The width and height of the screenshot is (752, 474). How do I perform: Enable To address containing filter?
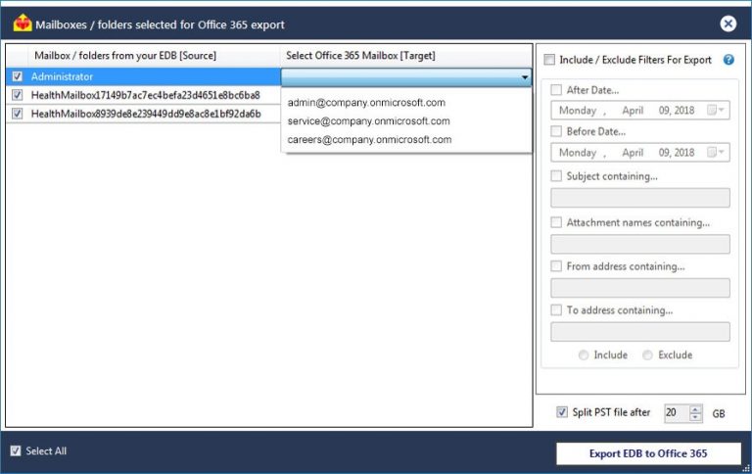tap(556, 309)
